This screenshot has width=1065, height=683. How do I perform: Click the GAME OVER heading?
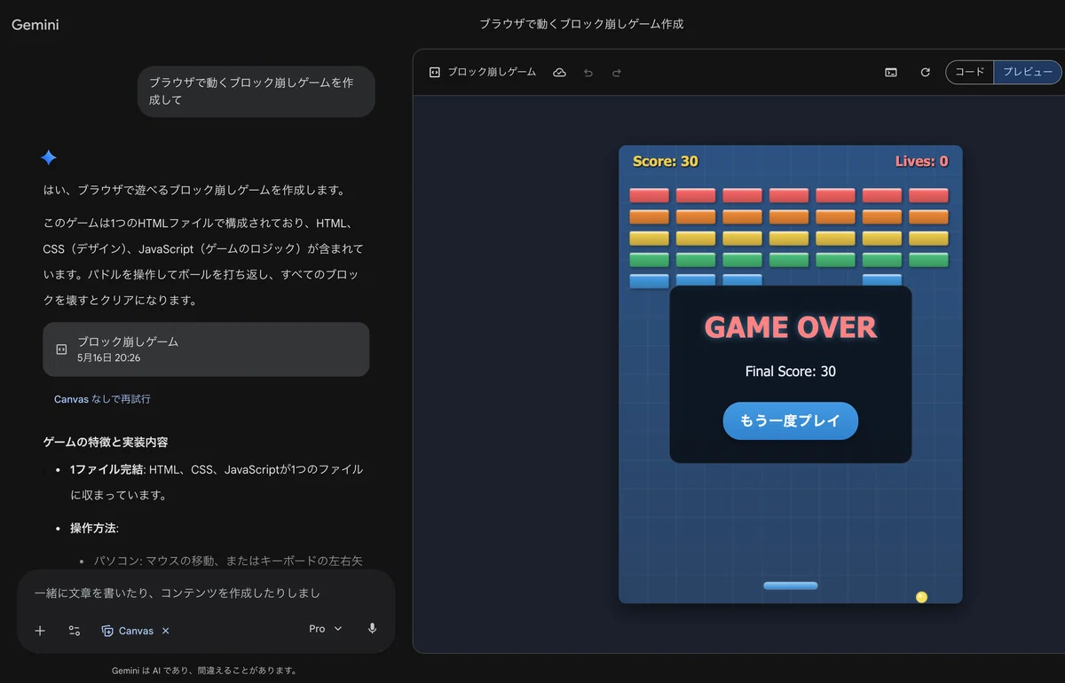click(x=791, y=327)
